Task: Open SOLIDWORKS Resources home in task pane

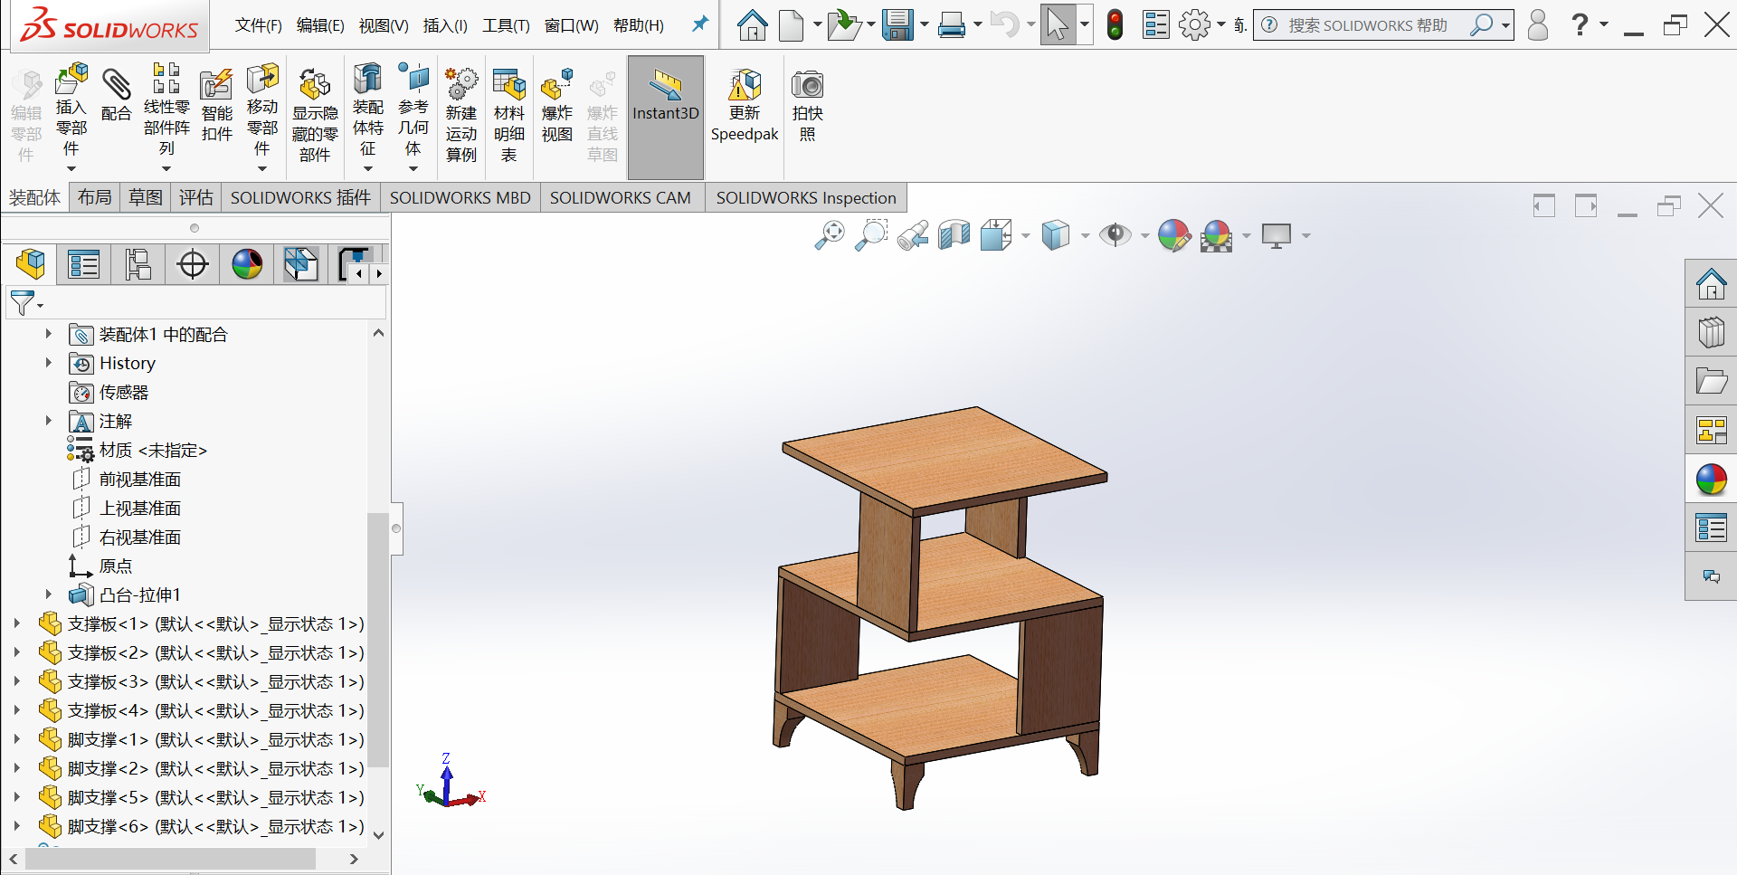Action: [x=1711, y=284]
